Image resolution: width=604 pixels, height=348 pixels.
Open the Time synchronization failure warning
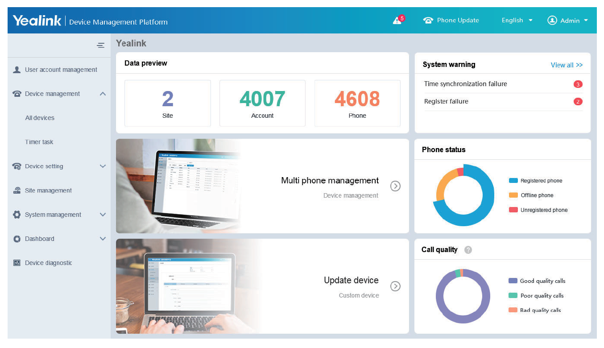pyautogui.click(x=466, y=84)
